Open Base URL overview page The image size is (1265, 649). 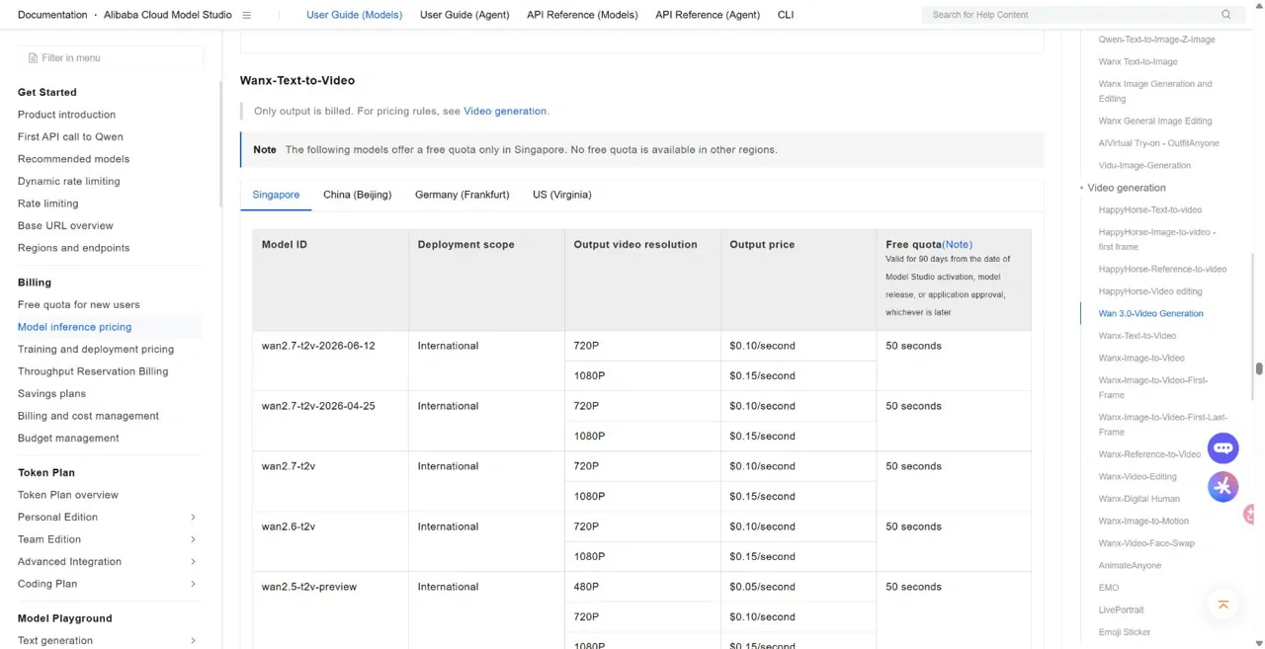[x=65, y=226]
